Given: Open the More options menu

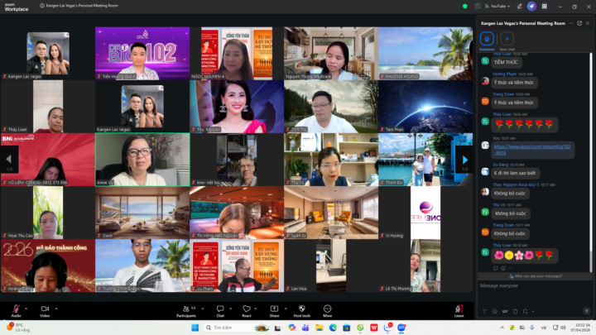Looking at the screenshot, I should tap(327, 311).
